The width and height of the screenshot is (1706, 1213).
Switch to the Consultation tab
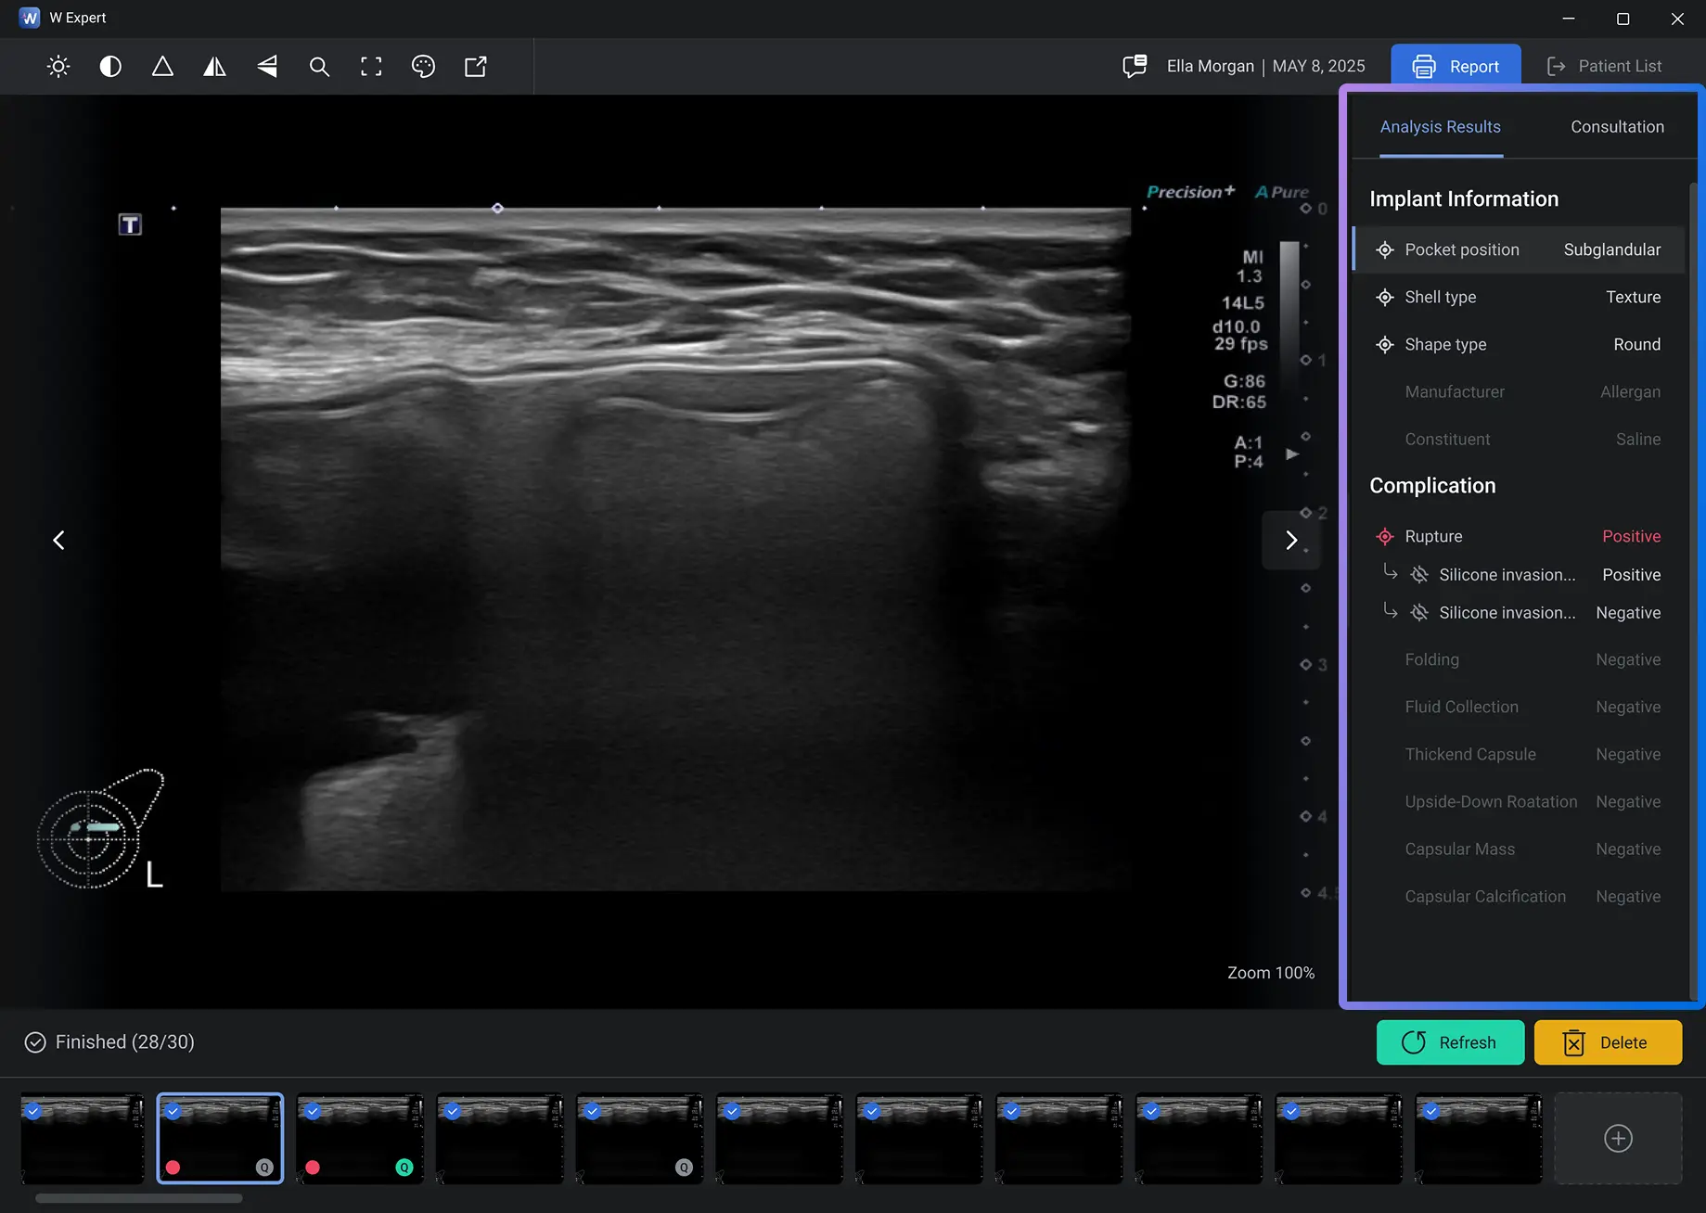[x=1616, y=126]
